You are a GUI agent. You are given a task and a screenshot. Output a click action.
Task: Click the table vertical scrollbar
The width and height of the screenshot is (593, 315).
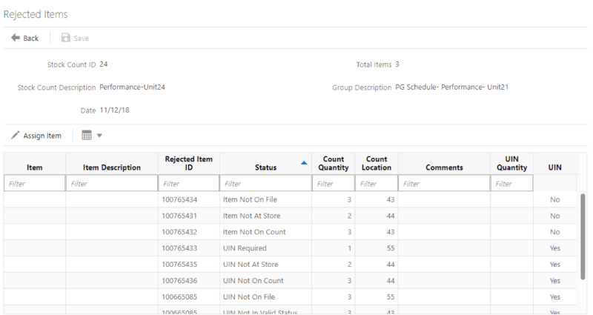click(583, 236)
